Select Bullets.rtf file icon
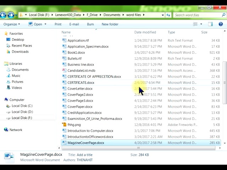 coord(64,58)
